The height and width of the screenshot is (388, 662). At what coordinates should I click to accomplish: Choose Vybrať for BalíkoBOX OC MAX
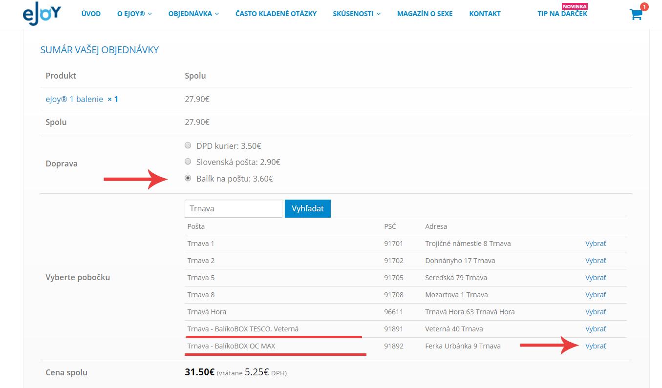(x=596, y=346)
